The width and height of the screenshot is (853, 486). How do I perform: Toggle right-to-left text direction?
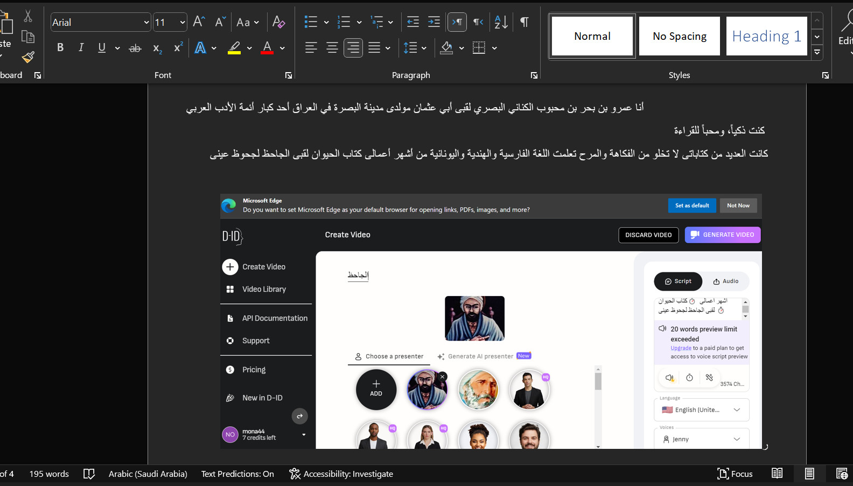pyautogui.click(x=478, y=22)
